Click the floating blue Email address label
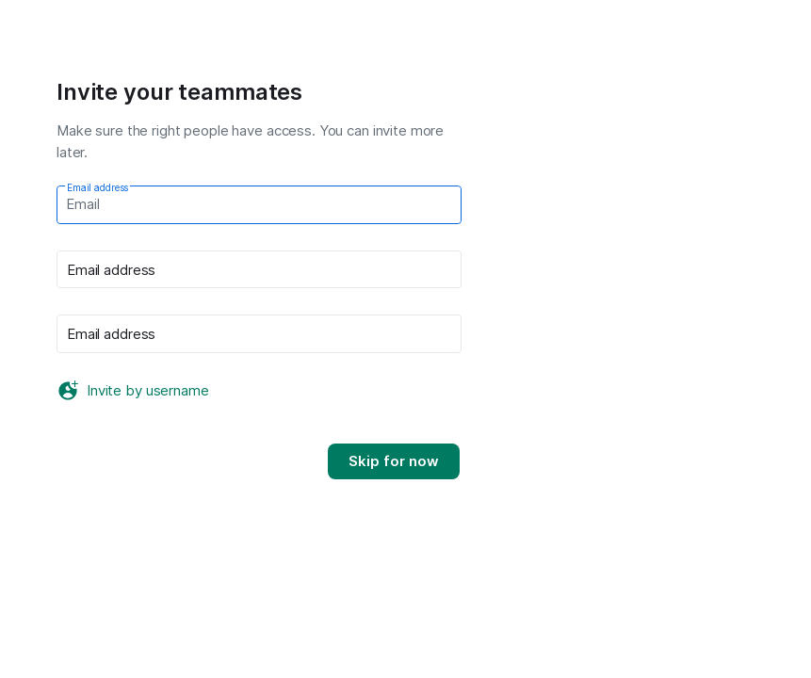The image size is (811, 678). click(97, 187)
